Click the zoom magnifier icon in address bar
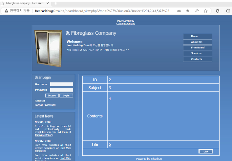 (188, 11)
